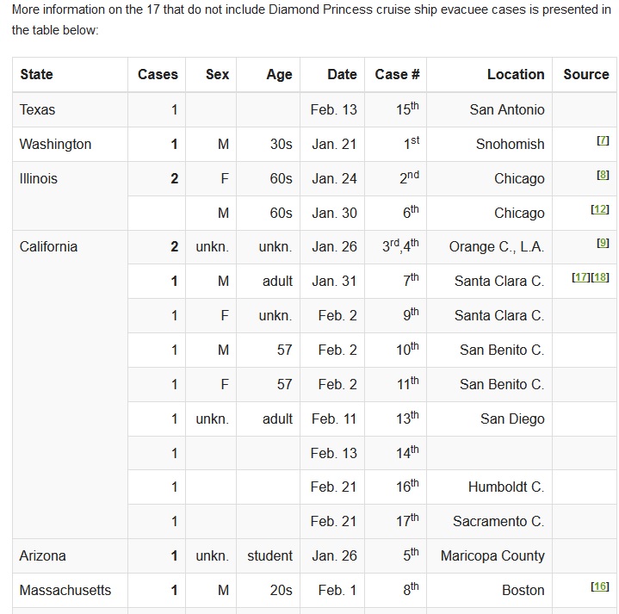This screenshot has width=619, height=614.
Task: Open citation 8 in Chicago row
Action: coord(603,175)
